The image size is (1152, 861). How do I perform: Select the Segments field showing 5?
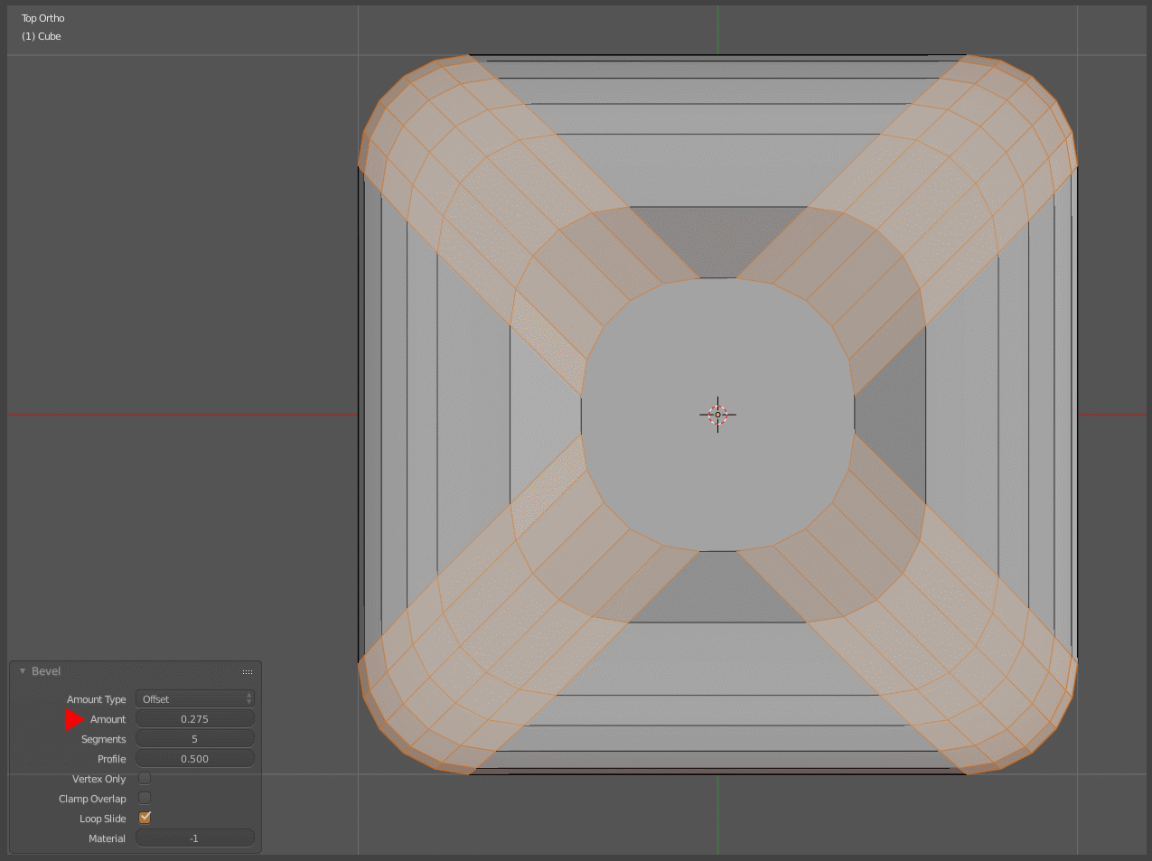[x=195, y=739]
